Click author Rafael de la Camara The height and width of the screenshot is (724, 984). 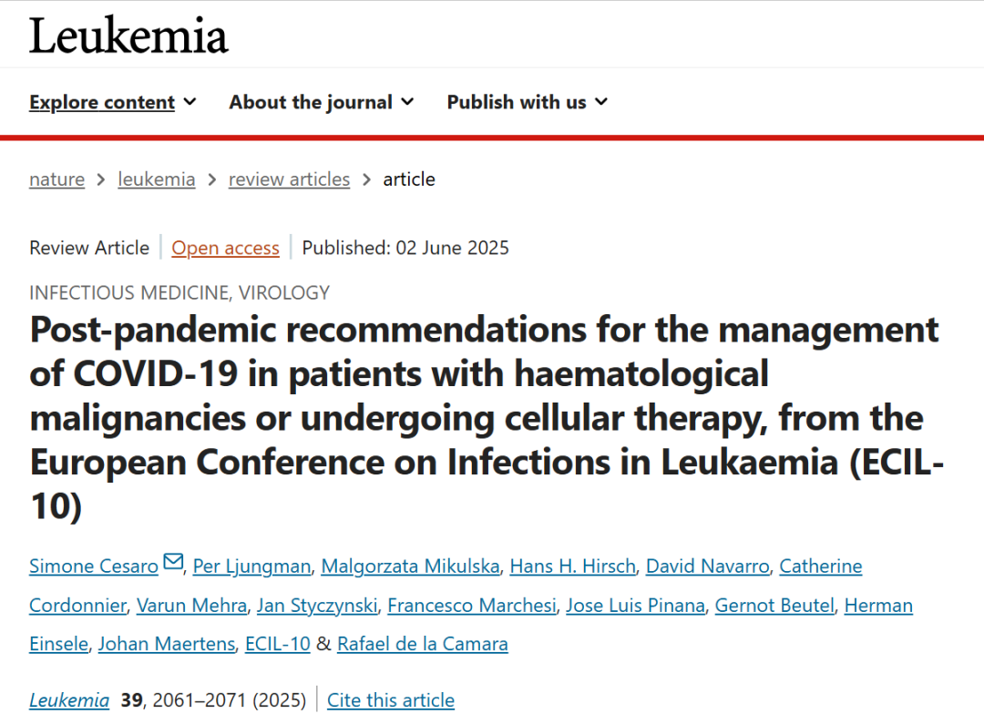click(x=423, y=645)
